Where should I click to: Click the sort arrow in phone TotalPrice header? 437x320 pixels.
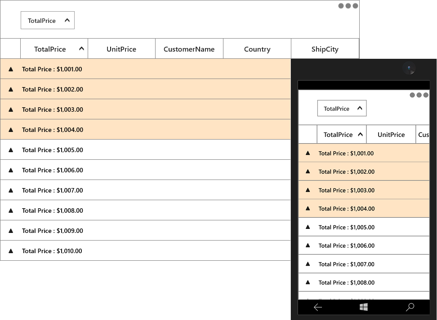click(x=361, y=134)
